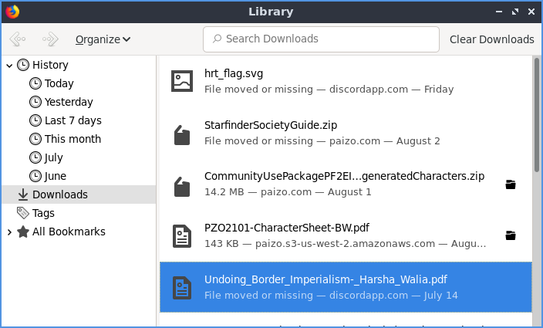Screen dimensions: 543x328
Task: Collapse the History tree section
Action: 9,66
